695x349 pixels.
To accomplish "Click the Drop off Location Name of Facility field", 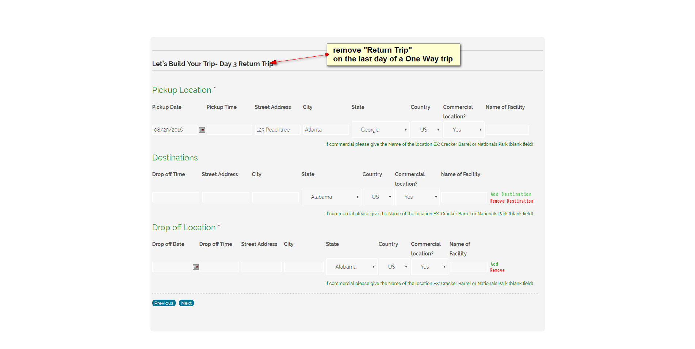I will 468,267.
